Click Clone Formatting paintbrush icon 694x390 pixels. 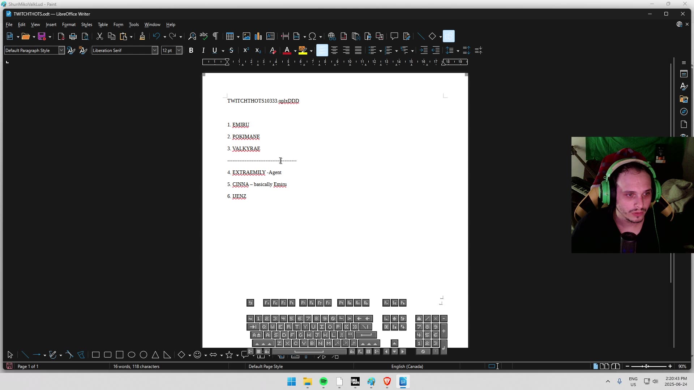142,36
